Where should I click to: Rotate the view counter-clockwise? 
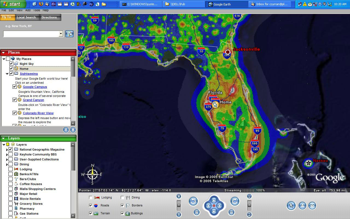193,201
